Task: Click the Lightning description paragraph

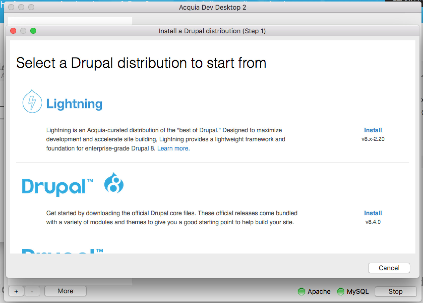Action: pos(166,139)
